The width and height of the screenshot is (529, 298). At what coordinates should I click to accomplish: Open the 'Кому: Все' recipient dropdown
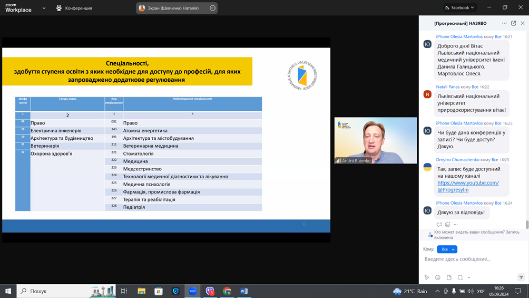point(447,249)
